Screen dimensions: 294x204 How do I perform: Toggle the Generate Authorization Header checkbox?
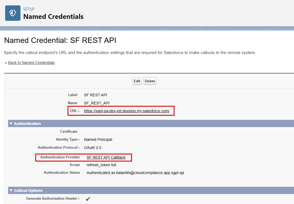tap(88, 199)
